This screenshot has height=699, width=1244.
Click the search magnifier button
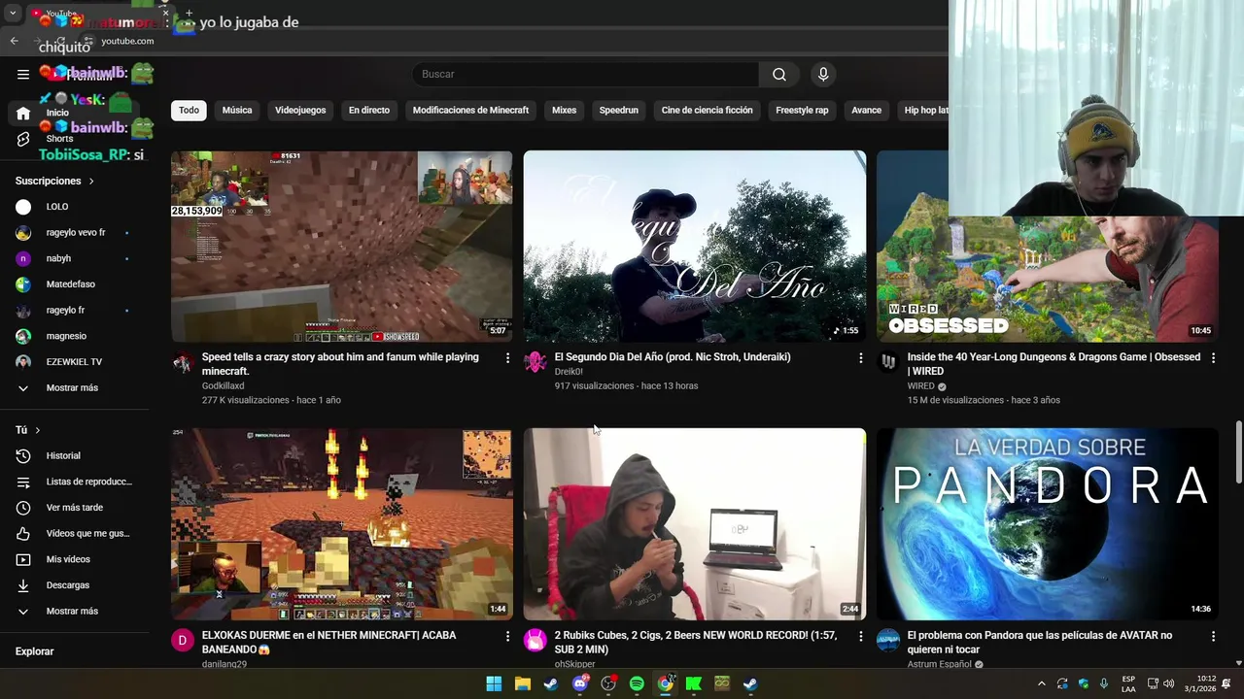(x=779, y=75)
